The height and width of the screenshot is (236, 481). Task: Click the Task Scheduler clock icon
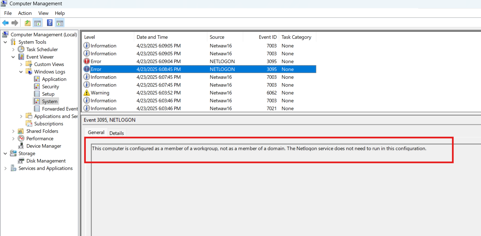coord(21,49)
